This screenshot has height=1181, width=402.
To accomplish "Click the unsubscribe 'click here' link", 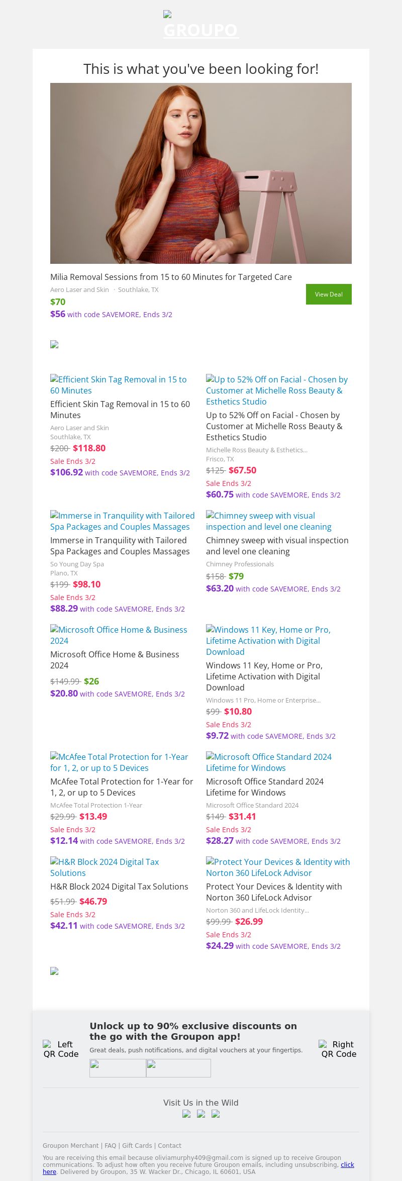I will click(347, 1164).
